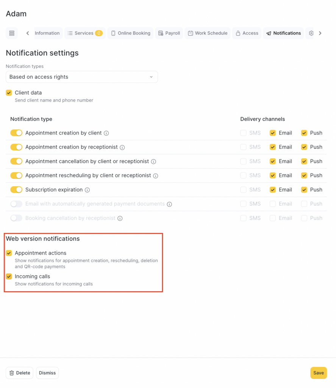Image resolution: width=336 pixels, height=388 pixels.
Task: Click the hamburger menu icon beside tabs
Action: (x=12, y=33)
